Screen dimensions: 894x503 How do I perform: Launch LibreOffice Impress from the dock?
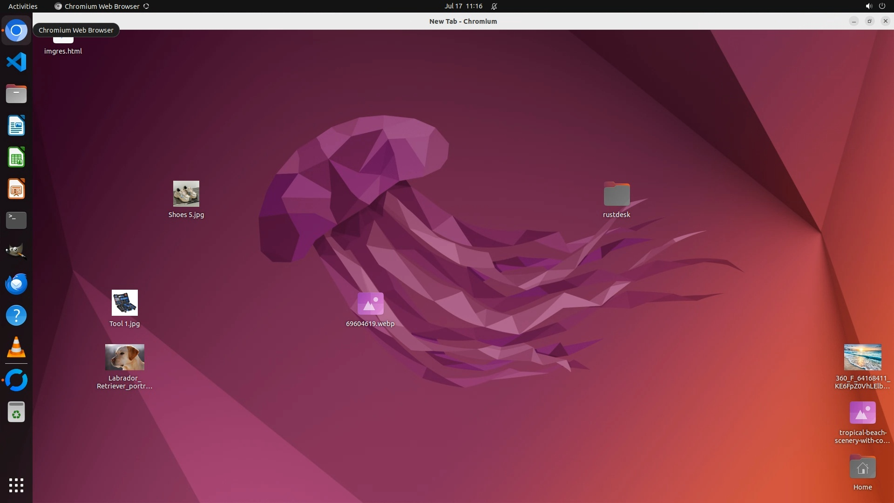click(16, 189)
